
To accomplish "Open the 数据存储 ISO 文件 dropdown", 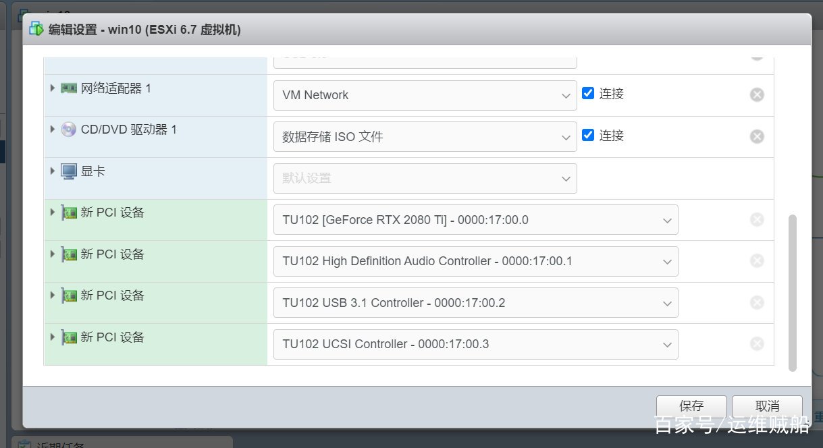I will pyautogui.click(x=425, y=137).
